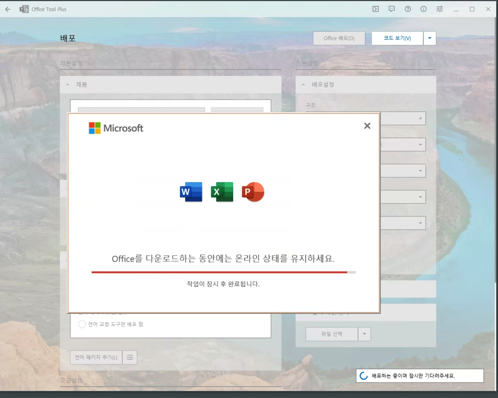Collapse the 배포설정 section
The width and height of the screenshot is (498, 398).
[303, 85]
